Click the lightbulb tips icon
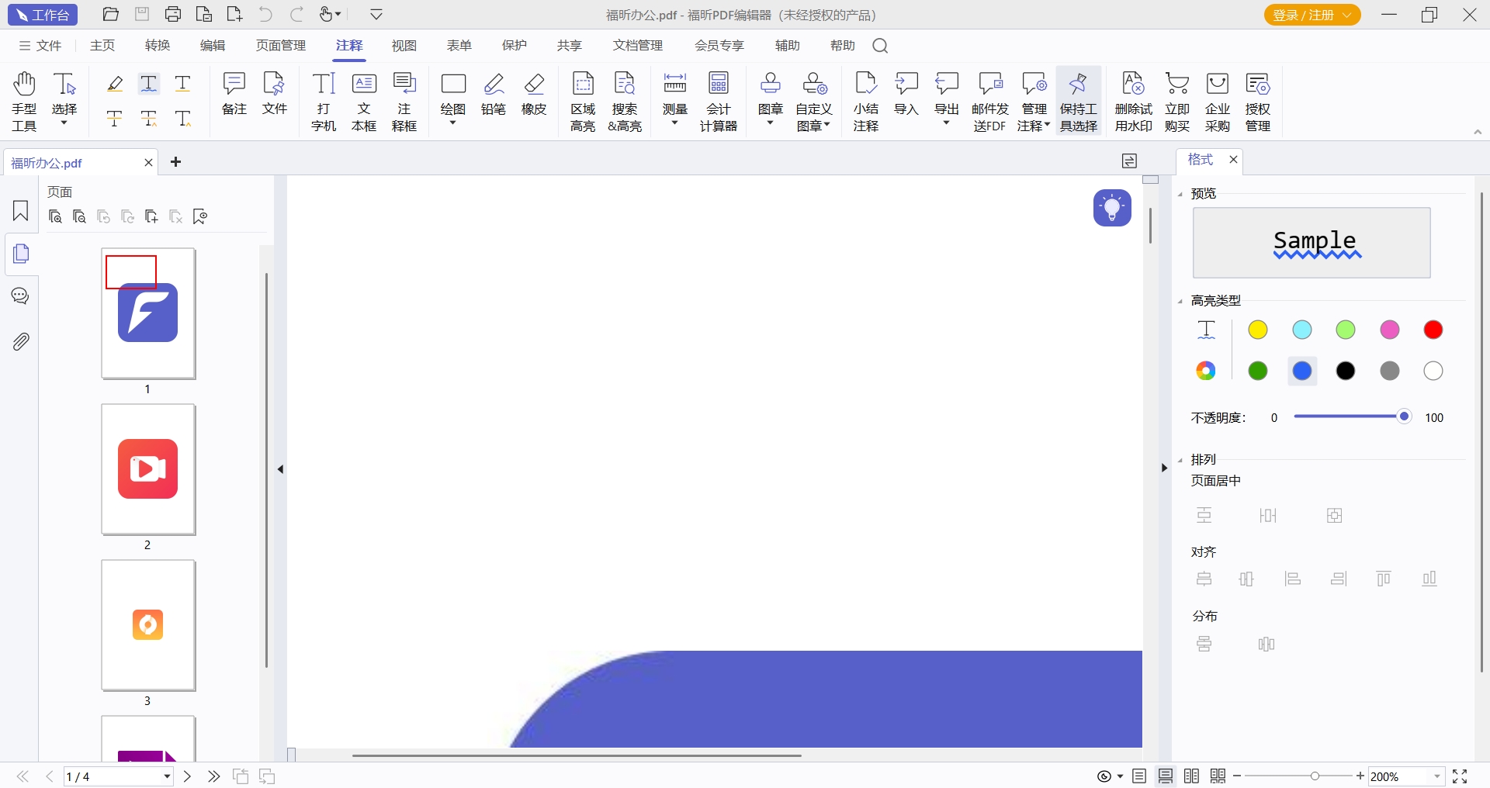1490x788 pixels. tap(1112, 208)
